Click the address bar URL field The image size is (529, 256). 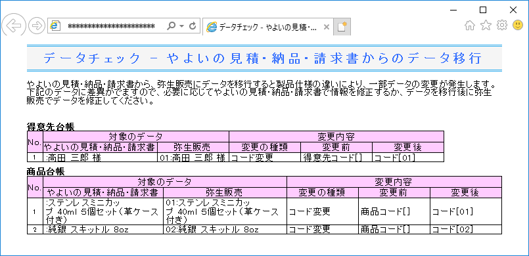pos(111,26)
